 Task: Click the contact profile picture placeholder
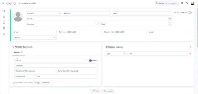18,16
